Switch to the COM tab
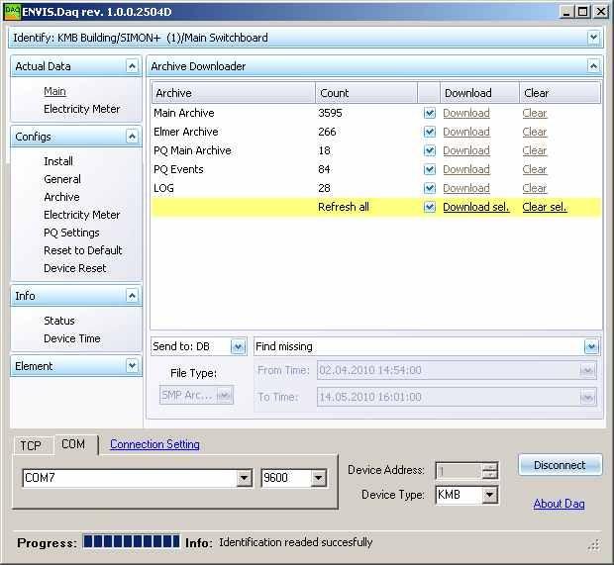 [x=73, y=444]
